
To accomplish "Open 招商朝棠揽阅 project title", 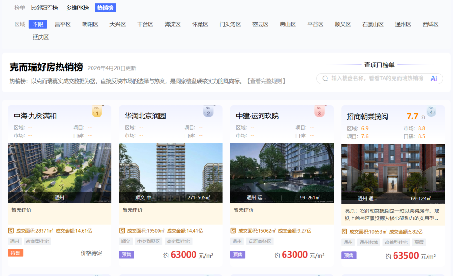I will coord(367,117).
